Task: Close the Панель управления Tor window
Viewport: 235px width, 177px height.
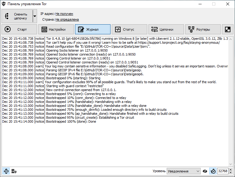Action: coord(228,4)
